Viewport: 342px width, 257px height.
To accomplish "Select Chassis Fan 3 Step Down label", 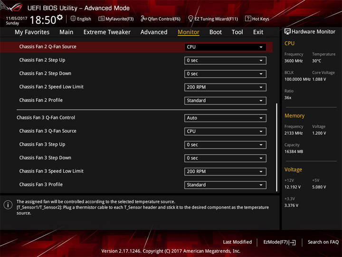I will (x=45, y=158).
